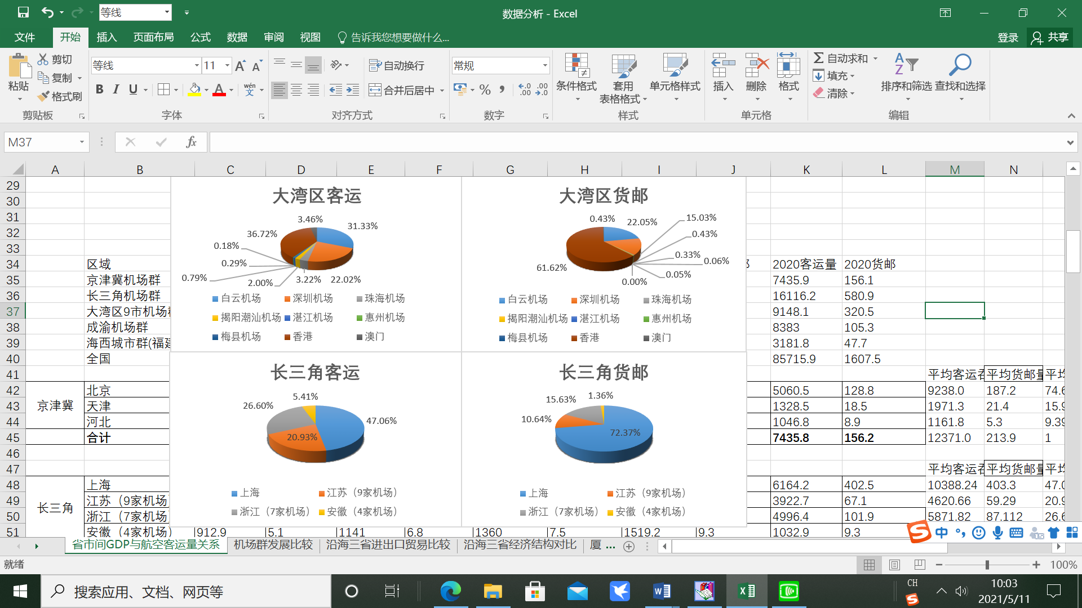Open Conditional Formatting (条件格式)

[x=576, y=78]
